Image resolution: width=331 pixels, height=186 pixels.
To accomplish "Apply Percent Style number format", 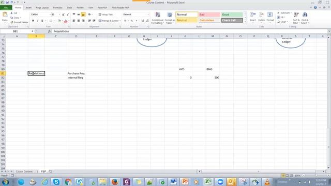I will click(x=132, y=21).
